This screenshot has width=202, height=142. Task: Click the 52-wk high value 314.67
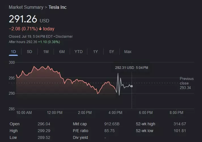click(x=180, y=124)
